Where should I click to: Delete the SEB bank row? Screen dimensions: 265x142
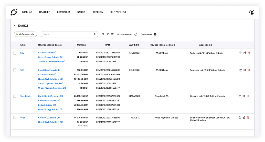click(249, 70)
